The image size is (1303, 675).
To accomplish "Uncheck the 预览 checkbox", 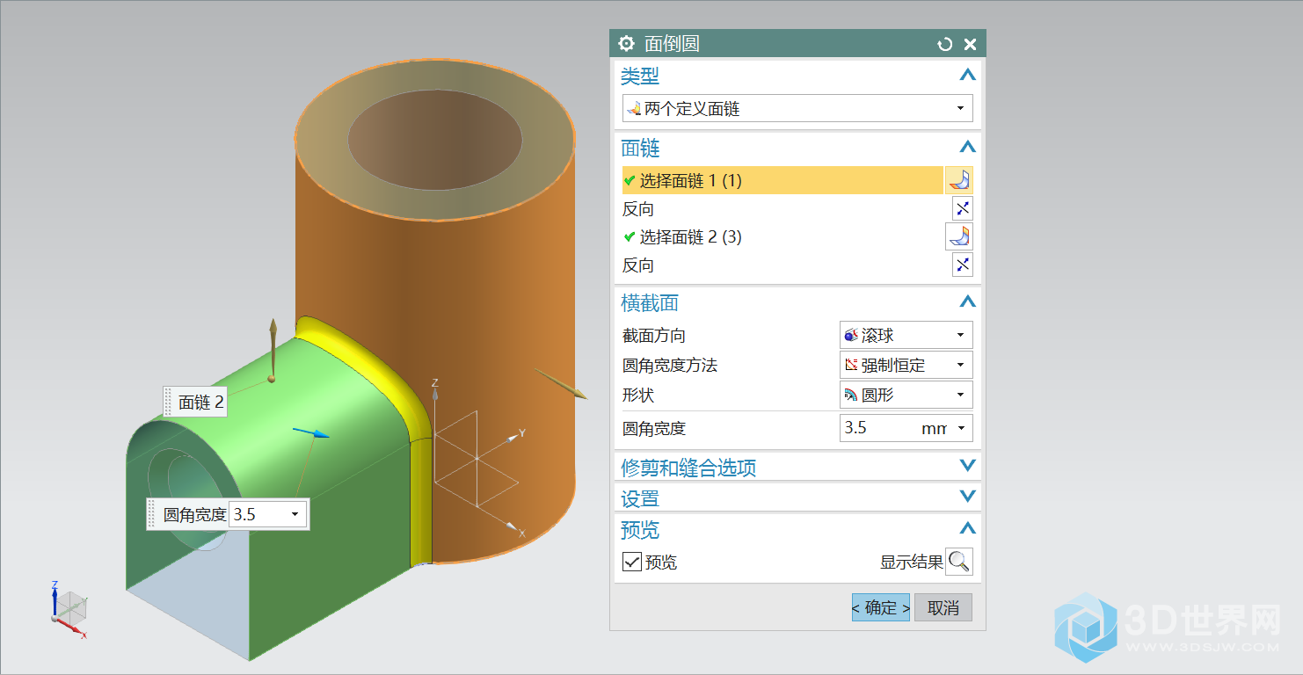I will point(631,562).
